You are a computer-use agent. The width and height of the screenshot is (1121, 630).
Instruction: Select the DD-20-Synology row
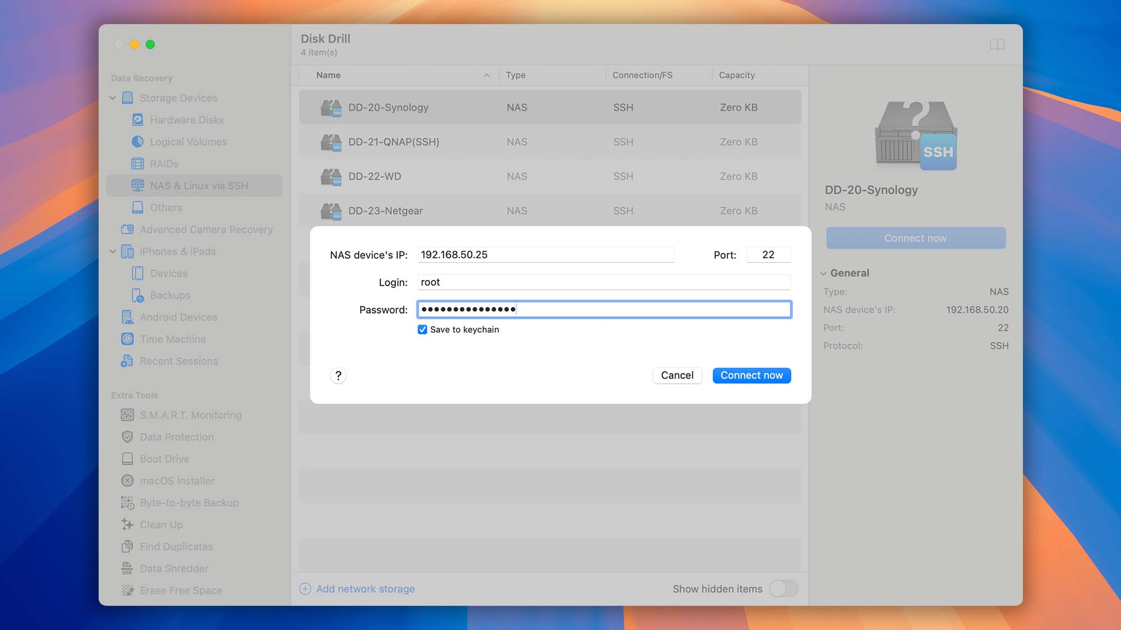pos(550,108)
